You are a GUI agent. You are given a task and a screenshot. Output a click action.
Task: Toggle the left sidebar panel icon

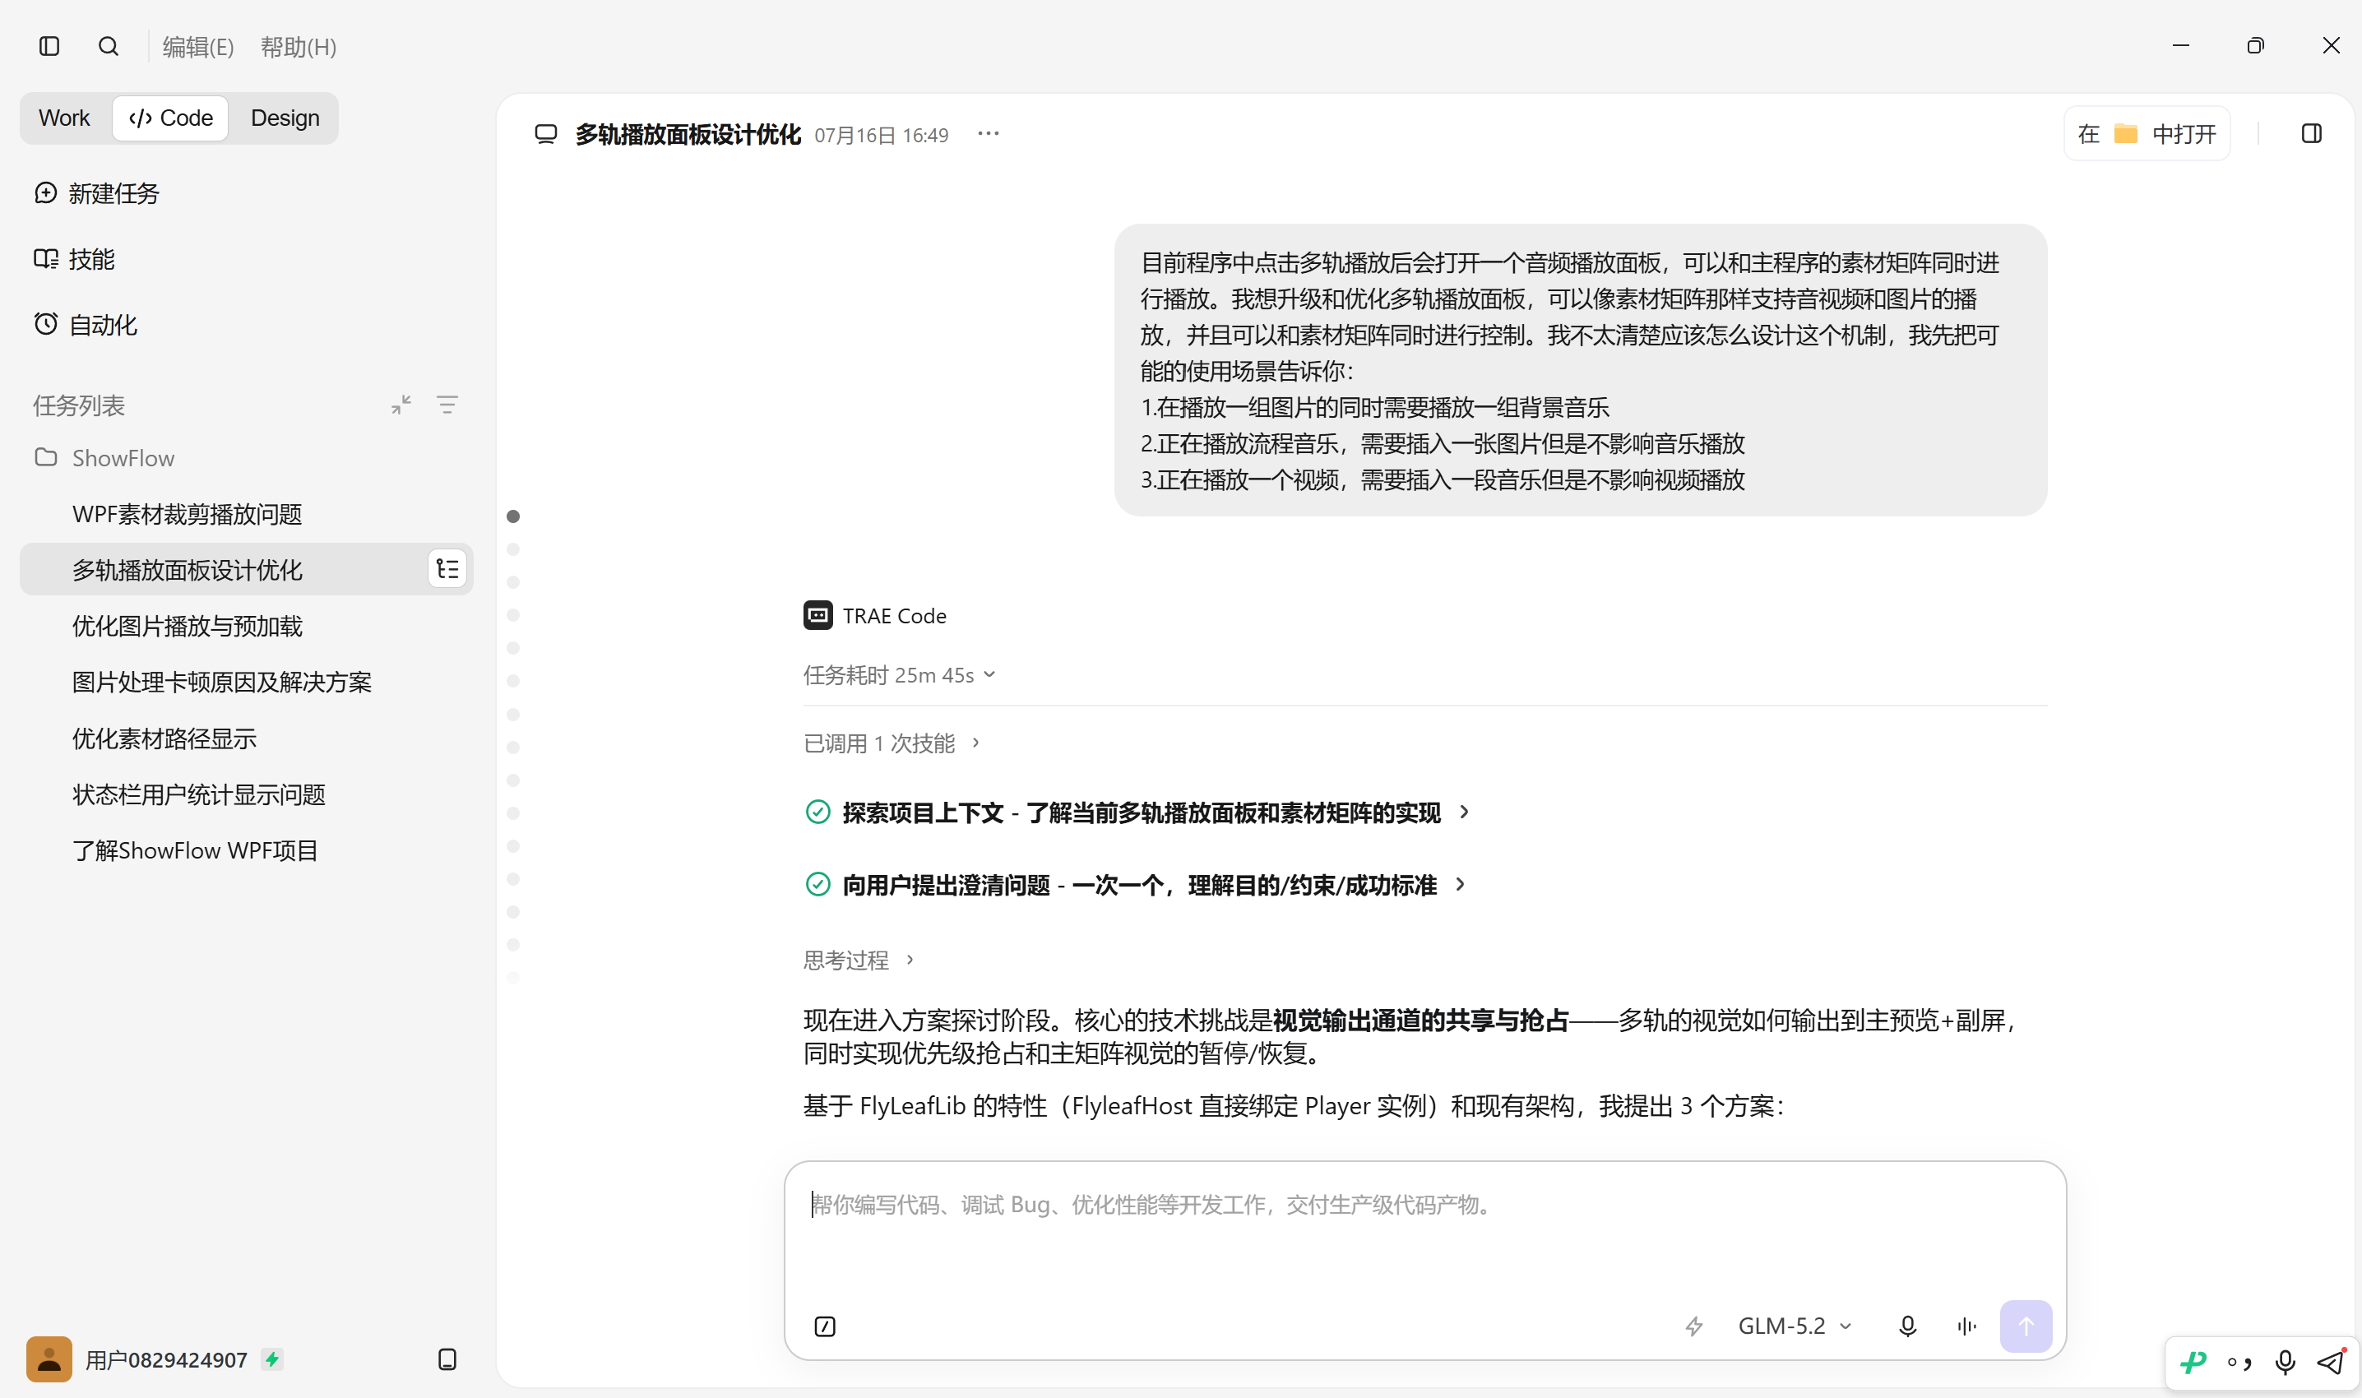(49, 46)
